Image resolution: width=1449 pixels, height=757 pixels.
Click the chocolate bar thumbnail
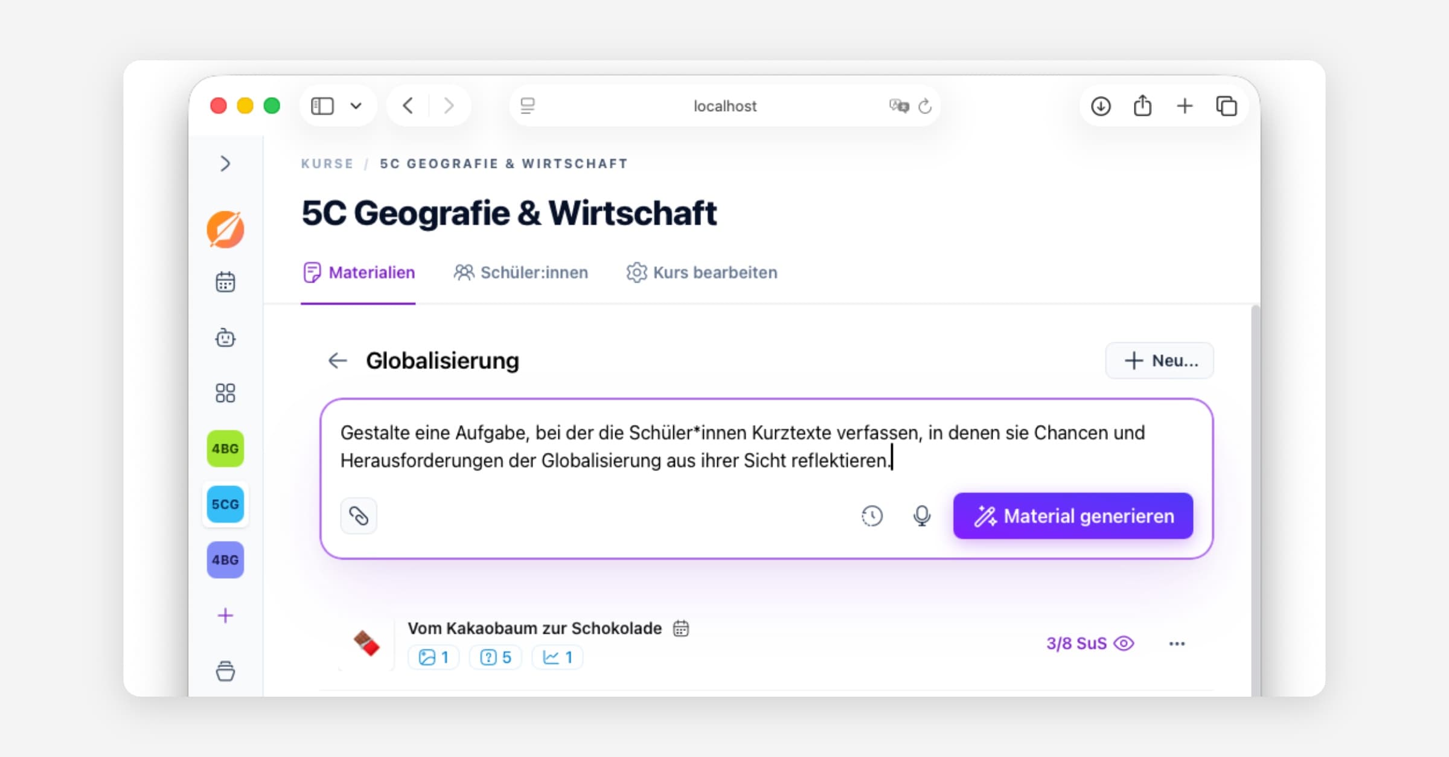pos(366,644)
